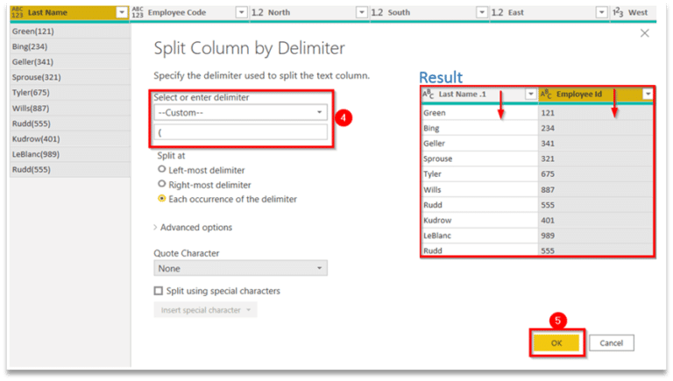This screenshot has width=673, height=381.
Task: Select Each occurrence of the delimiter option
Action: pyautogui.click(x=162, y=199)
